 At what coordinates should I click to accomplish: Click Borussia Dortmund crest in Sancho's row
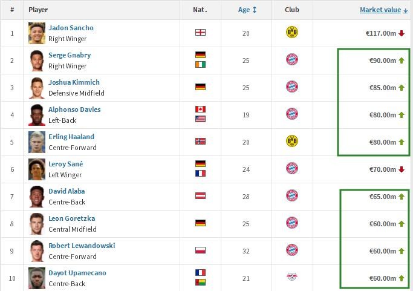(x=292, y=33)
